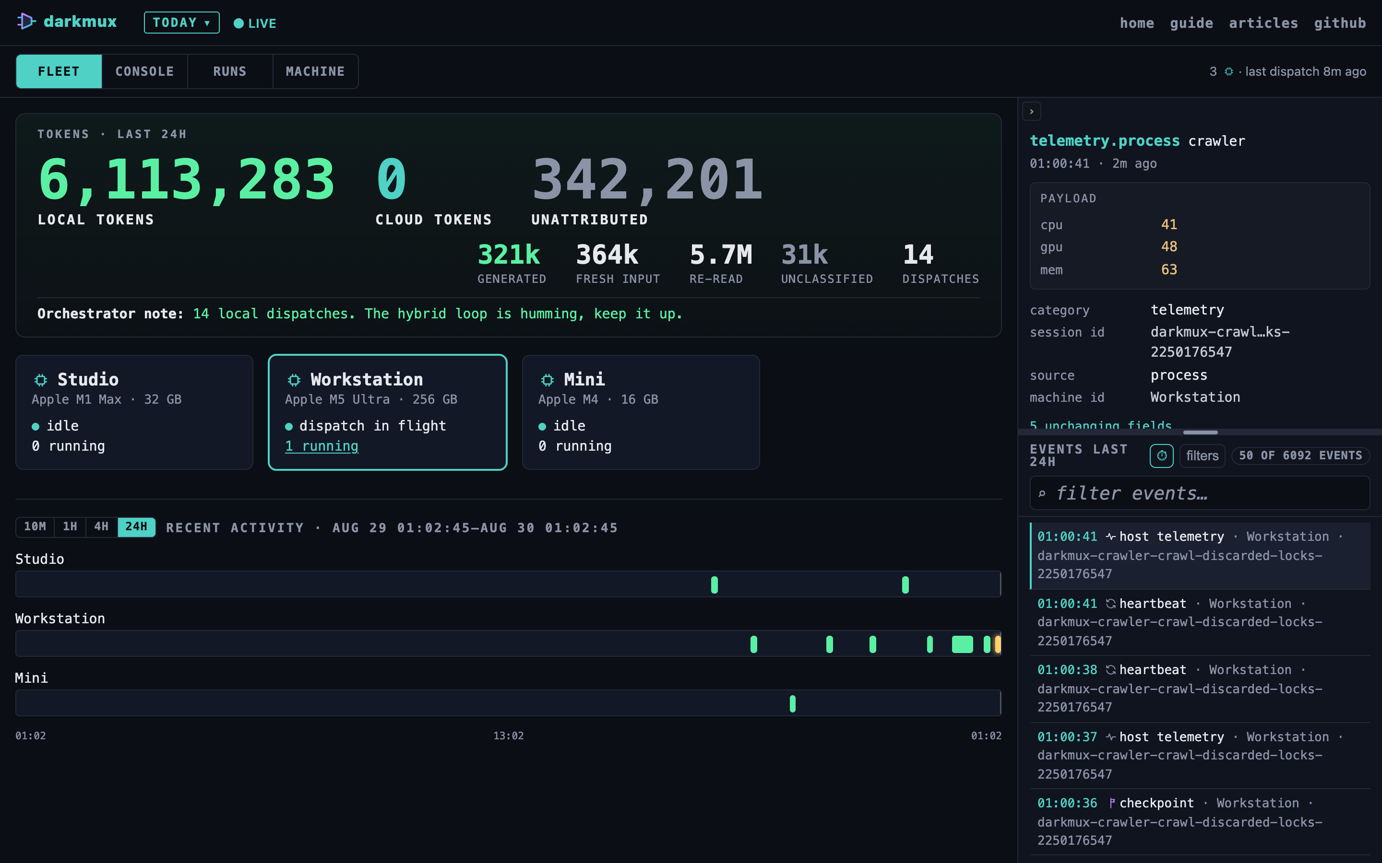The image size is (1382, 863).
Task: Open the Mini machine card
Action: pos(641,412)
